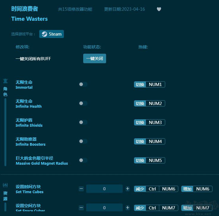Click the Immortal label text
Image resolution: width=219 pixels, height=216 pixels.
click(24, 88)
